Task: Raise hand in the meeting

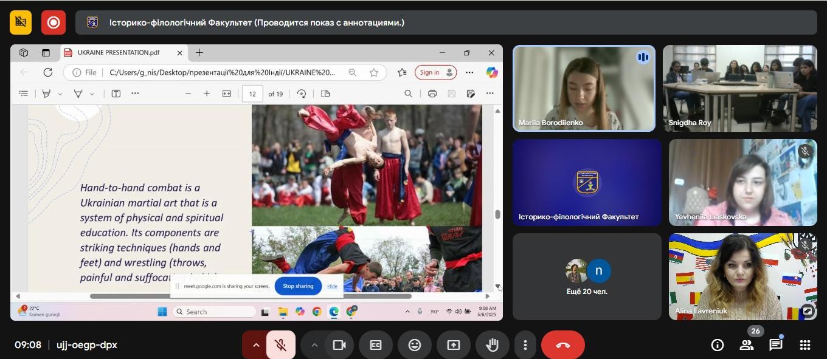Action: click(x=493, y=345)
